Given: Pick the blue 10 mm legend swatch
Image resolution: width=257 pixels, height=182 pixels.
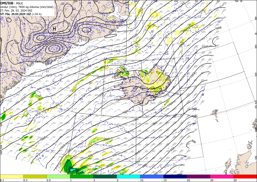Looking at the screenshot, I should pyautogui.click(x=152, y=176).
